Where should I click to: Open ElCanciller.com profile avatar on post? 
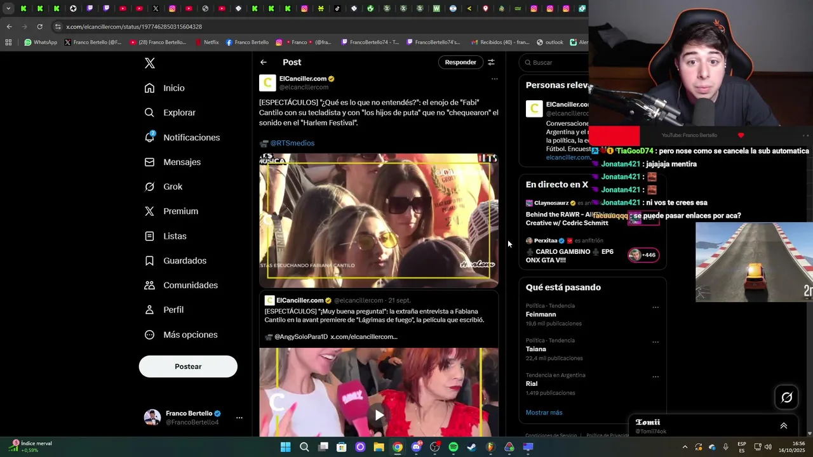[x=267, y=83]
